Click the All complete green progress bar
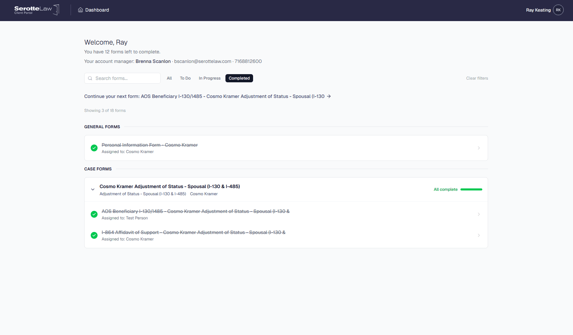The width and height of the screenshot is (573, 335). pyautogui.click(x=471, y=189)
